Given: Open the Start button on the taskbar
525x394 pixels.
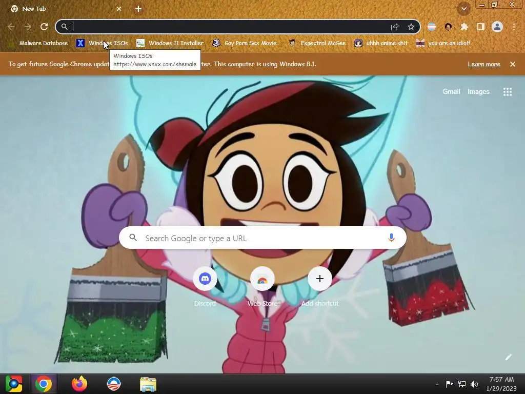Looking at the screenshot, I should [14, 384].
